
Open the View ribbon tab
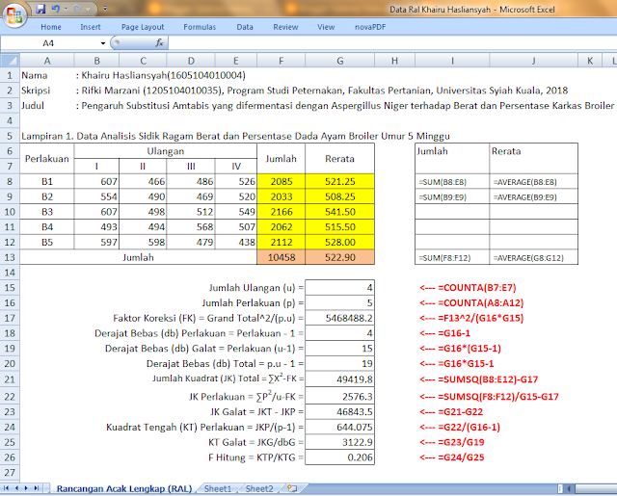(326, 27)
